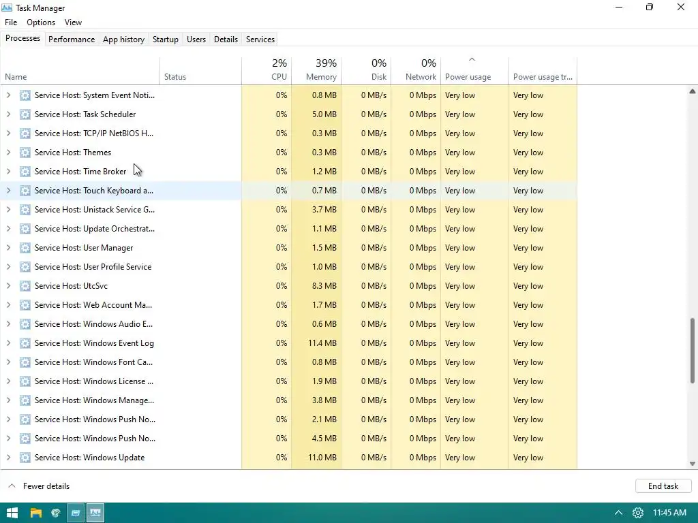Expand Service Host: Windows Event Log group

pos(8,343)
